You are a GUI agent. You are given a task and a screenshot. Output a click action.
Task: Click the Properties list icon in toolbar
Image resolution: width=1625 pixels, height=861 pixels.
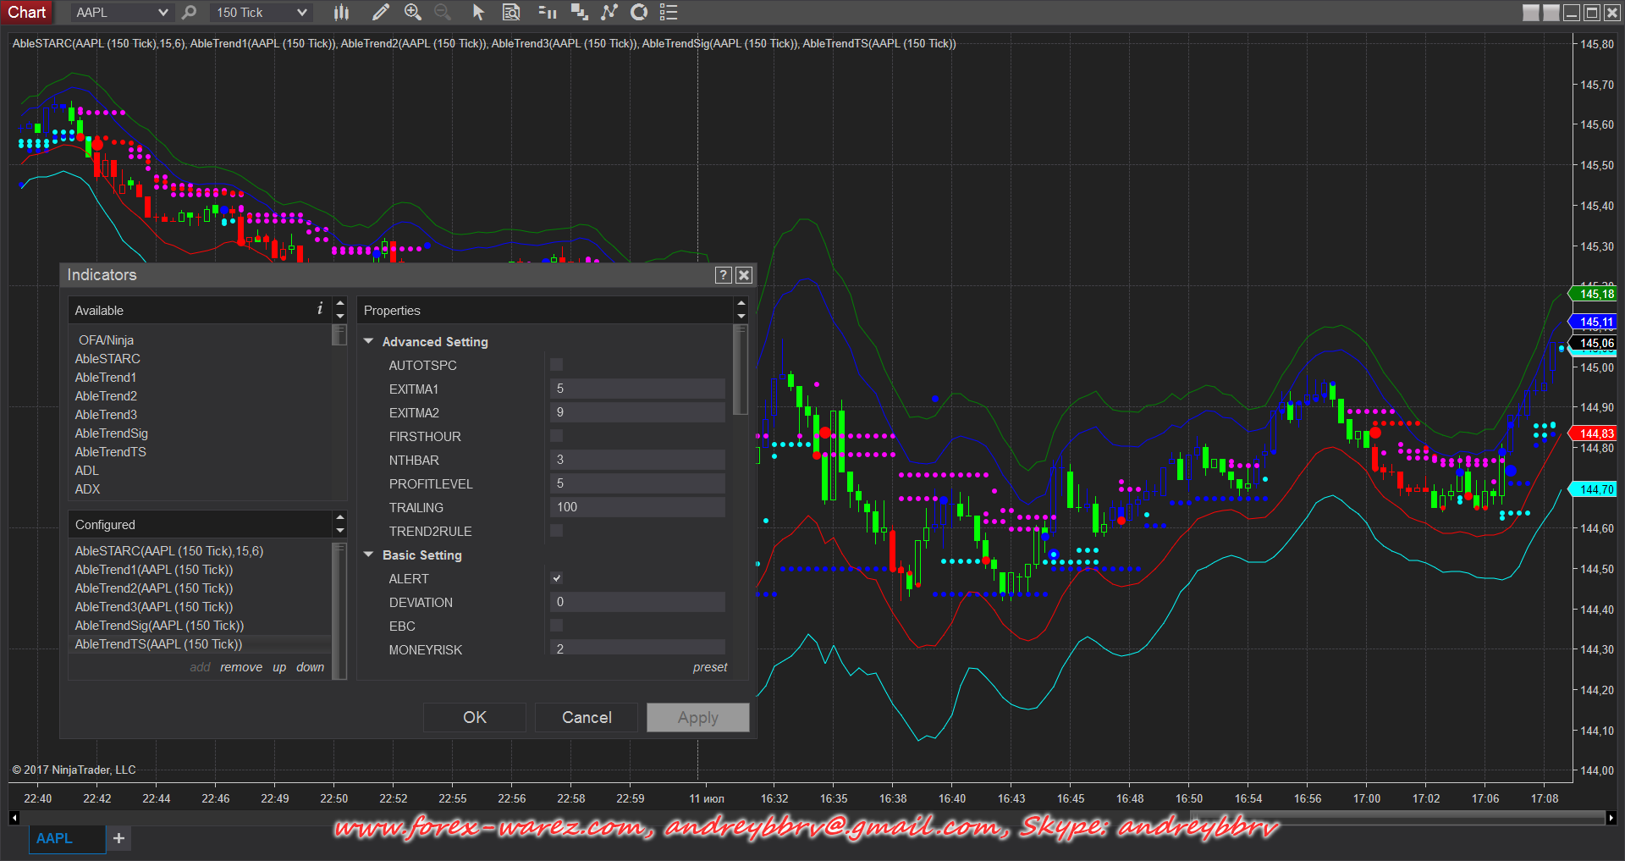[669, 12]
